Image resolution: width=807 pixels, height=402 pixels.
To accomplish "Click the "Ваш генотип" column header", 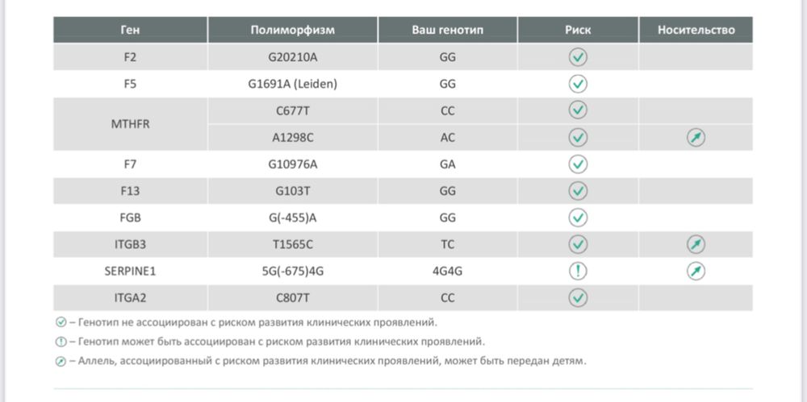I will 447,30.
